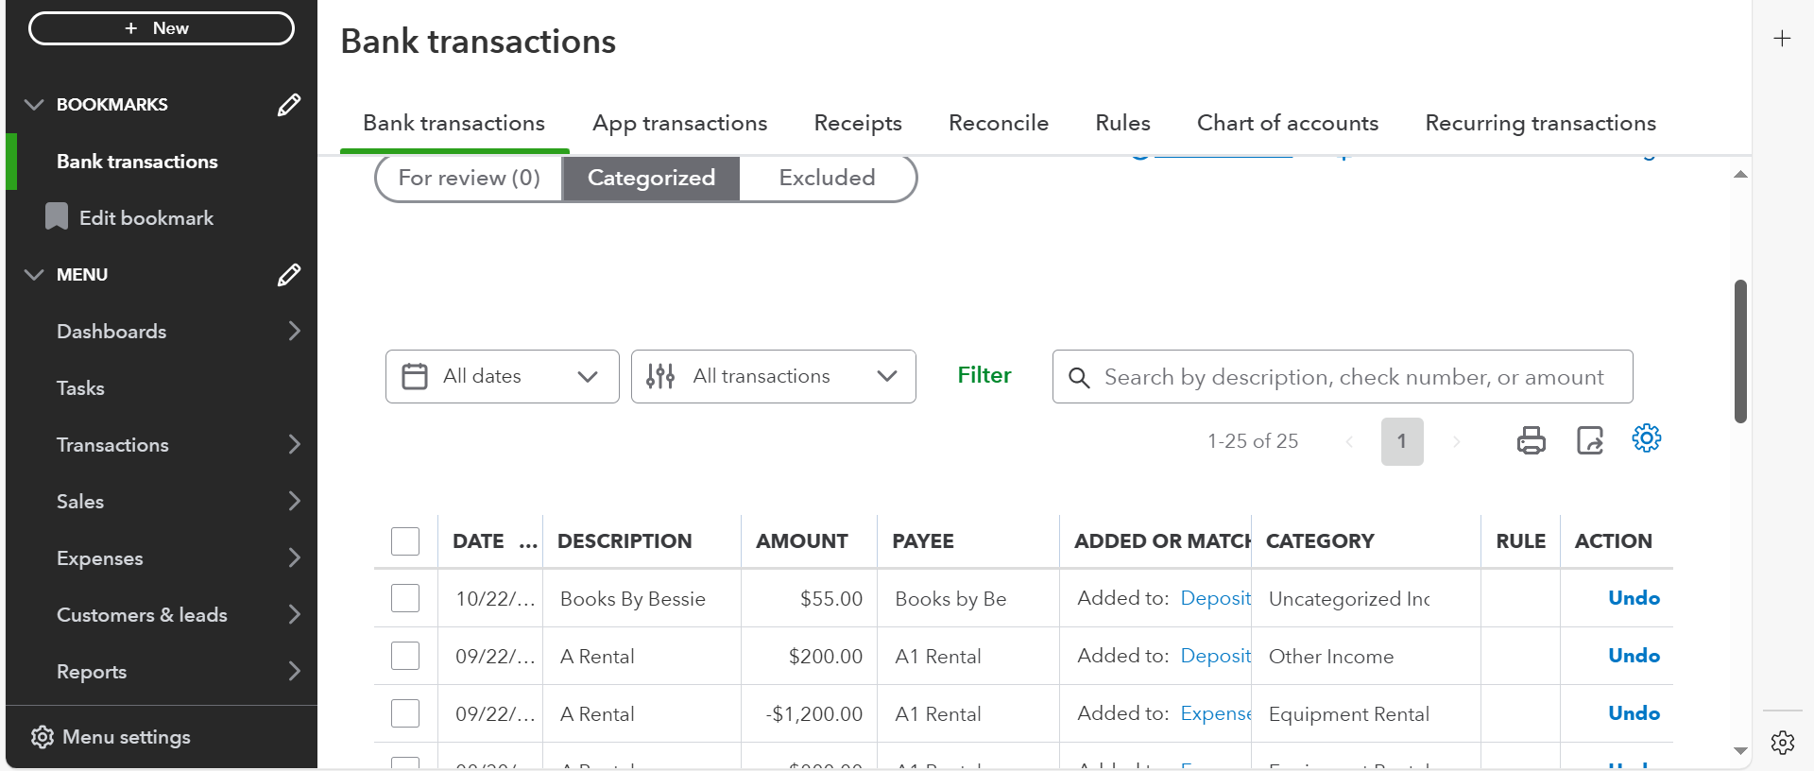The width and height of the screenshot is (1814, 771).
Task: Click the print icon above the table
Action: click(x=1531, y=440)
